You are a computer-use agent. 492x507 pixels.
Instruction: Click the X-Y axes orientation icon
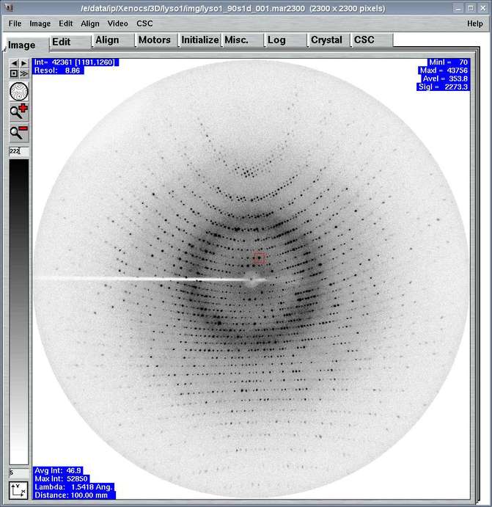[x=18, y=490]
